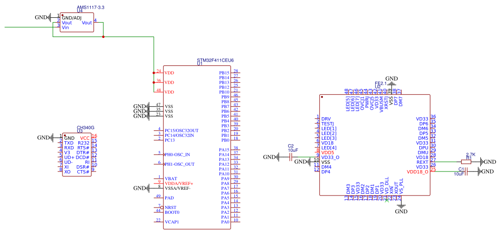Select the PH0-OSC_IN pin label
Image resolution: width=501 pixels, height=234 pixels.
pos(177,155)
